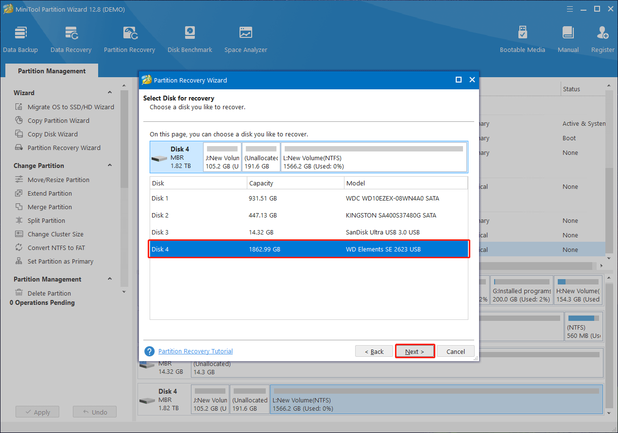The width and height of the screenshot is (618, 433).
Task: Collapse the Change Partition section
Action: point(109,166)
